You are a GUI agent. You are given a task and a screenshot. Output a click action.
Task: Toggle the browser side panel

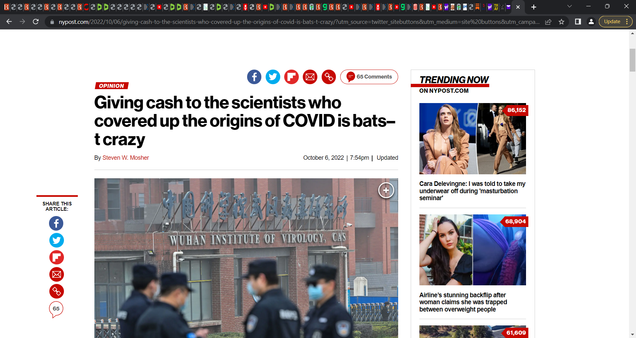pos(578,22)
